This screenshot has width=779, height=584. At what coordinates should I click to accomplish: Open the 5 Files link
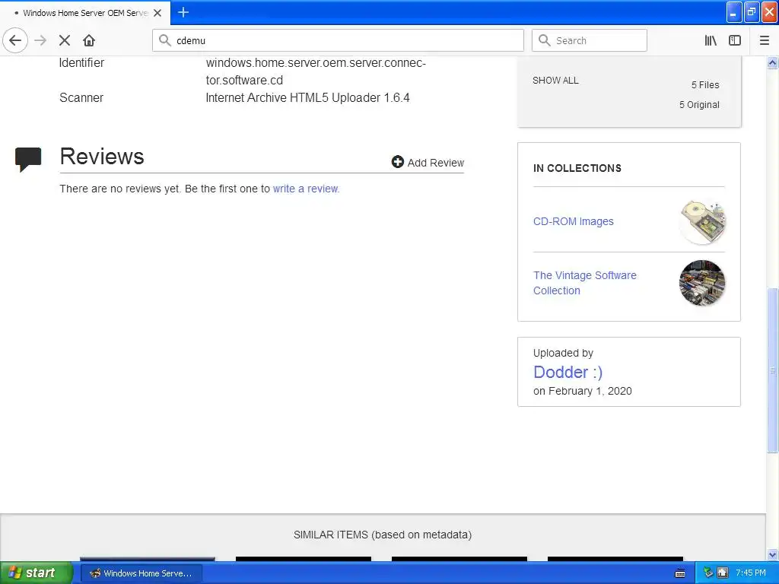705,85
